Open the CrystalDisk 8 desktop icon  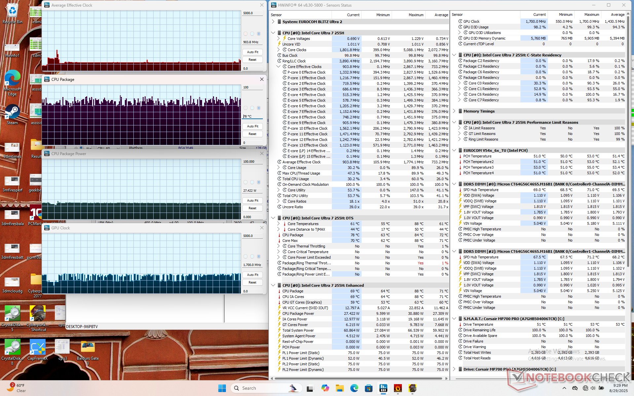(x=12, y=352)
